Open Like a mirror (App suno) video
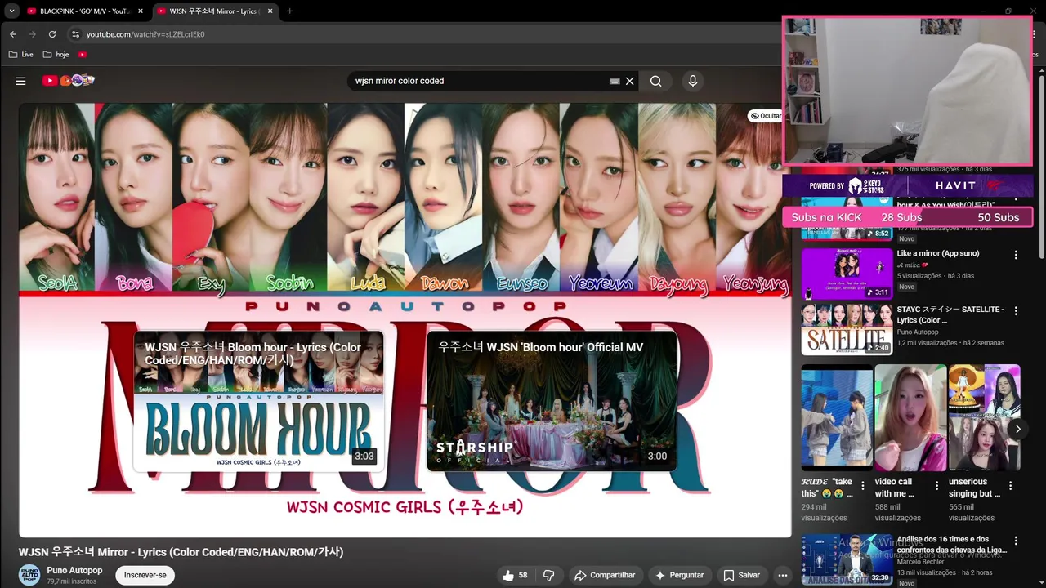This screenshot has height=588, width=1046. point(938,253)
